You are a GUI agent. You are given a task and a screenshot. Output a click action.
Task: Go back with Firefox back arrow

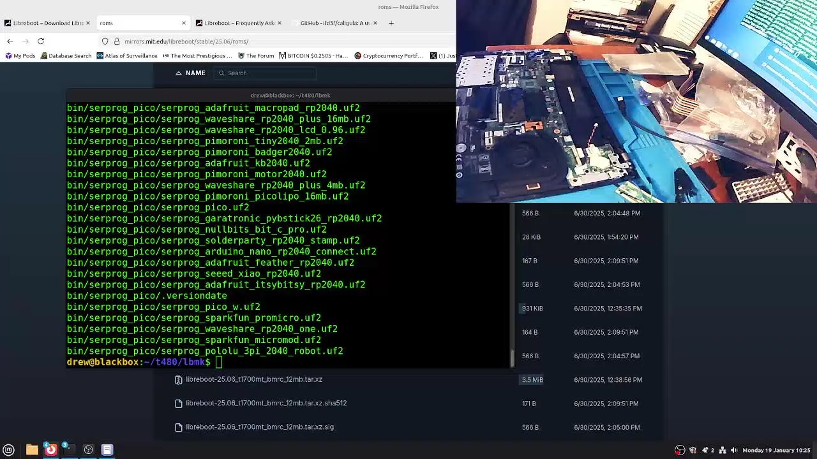click(x=10, y=41)
